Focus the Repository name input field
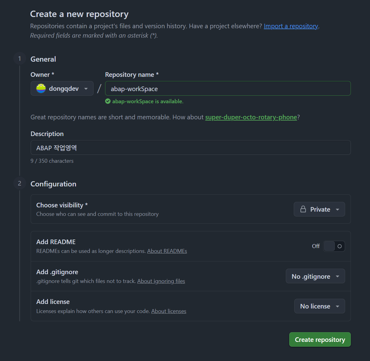This screenshot has width=370, height=361. (228, 88)
